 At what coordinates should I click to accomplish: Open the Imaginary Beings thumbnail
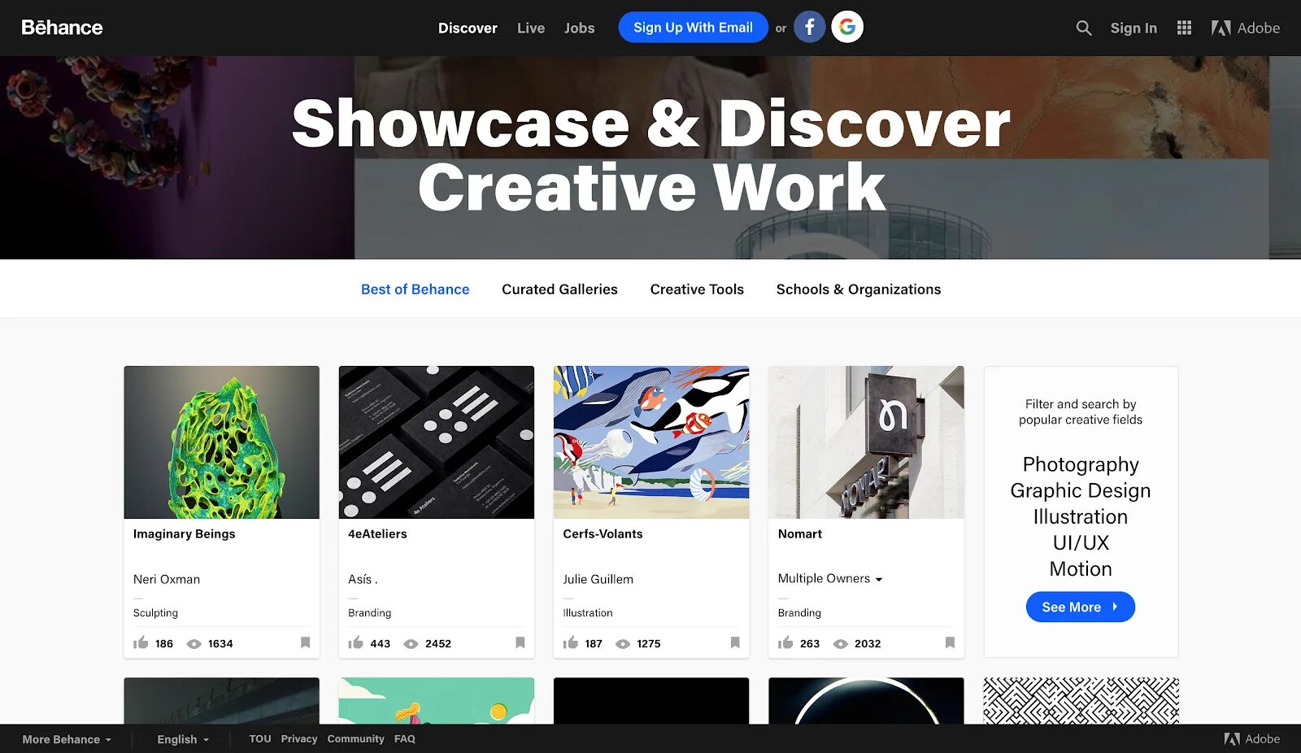pyautogui.click(x=221, y=442)
